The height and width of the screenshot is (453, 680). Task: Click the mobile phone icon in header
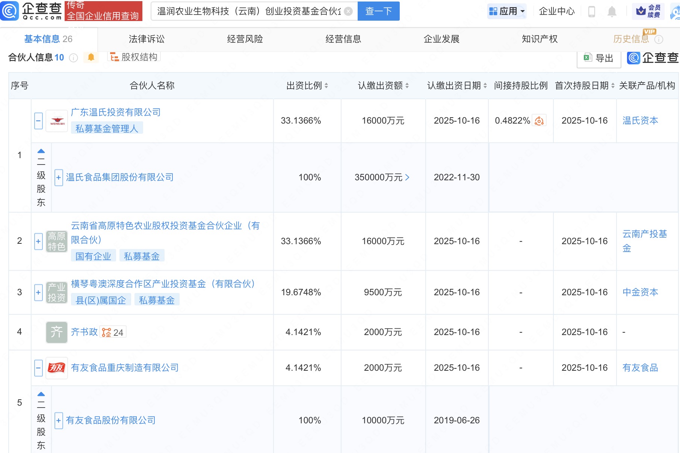[x=591, y=12]
